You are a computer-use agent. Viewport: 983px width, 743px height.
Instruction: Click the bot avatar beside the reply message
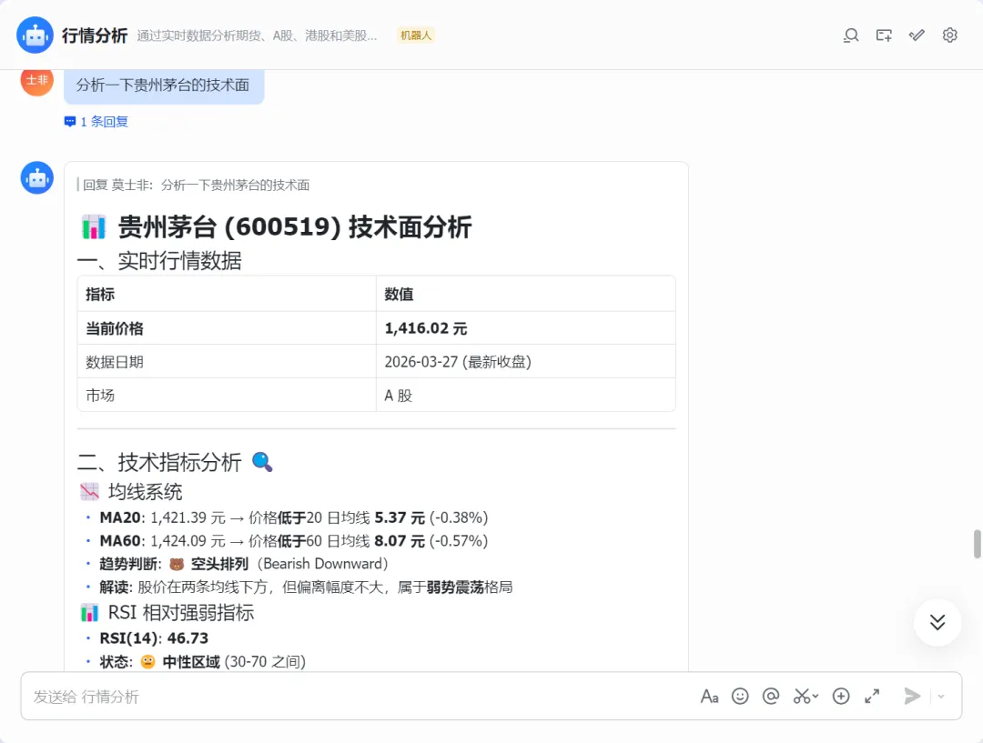(x=37, y=178)
